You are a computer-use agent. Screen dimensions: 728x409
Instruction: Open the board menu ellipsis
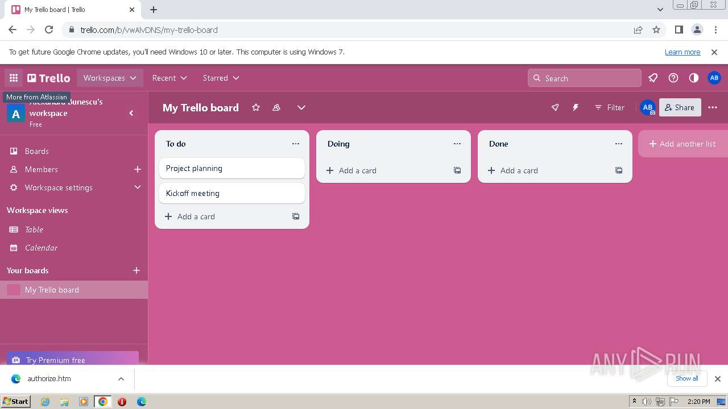tap(713, 107)
